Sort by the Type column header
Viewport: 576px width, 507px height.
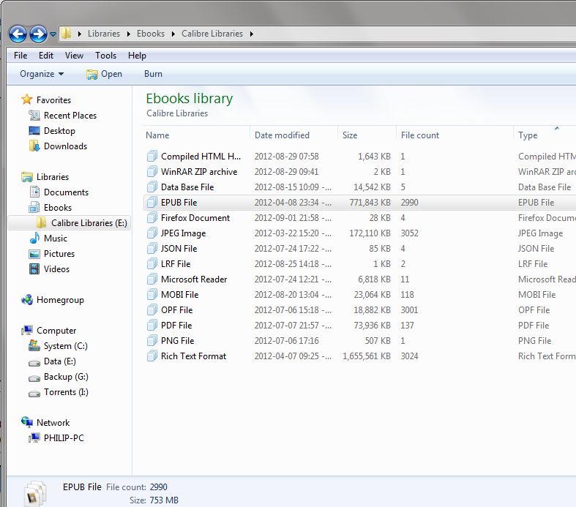[x=528, y=135]
